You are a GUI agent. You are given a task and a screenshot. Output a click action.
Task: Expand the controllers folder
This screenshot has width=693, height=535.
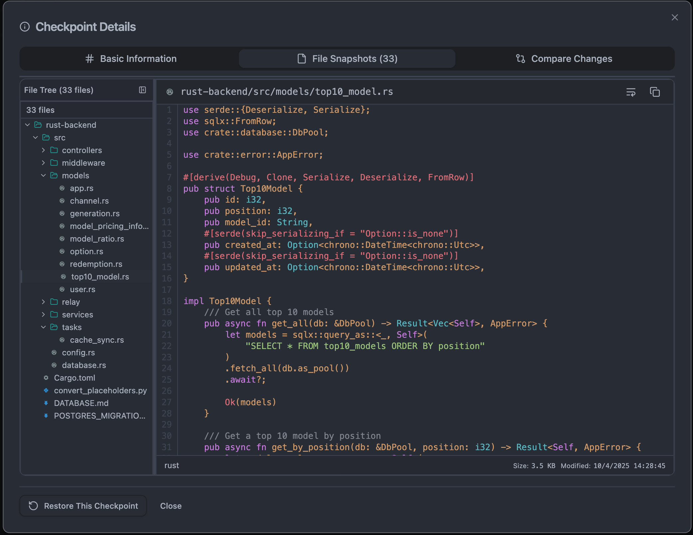coord(43,150)
